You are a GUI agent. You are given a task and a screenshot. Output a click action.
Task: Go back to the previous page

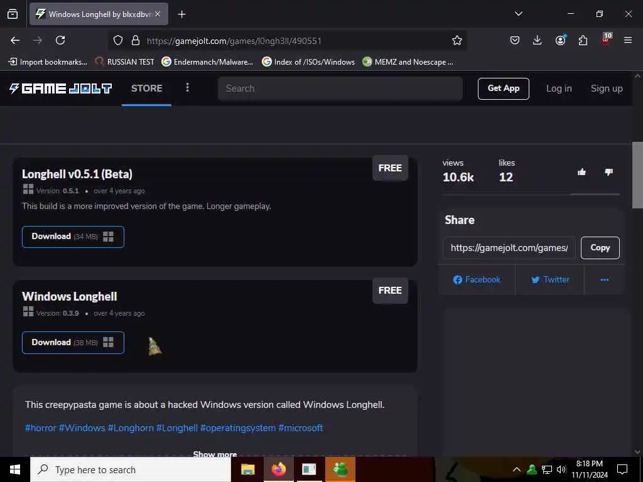tap(15, 40)
